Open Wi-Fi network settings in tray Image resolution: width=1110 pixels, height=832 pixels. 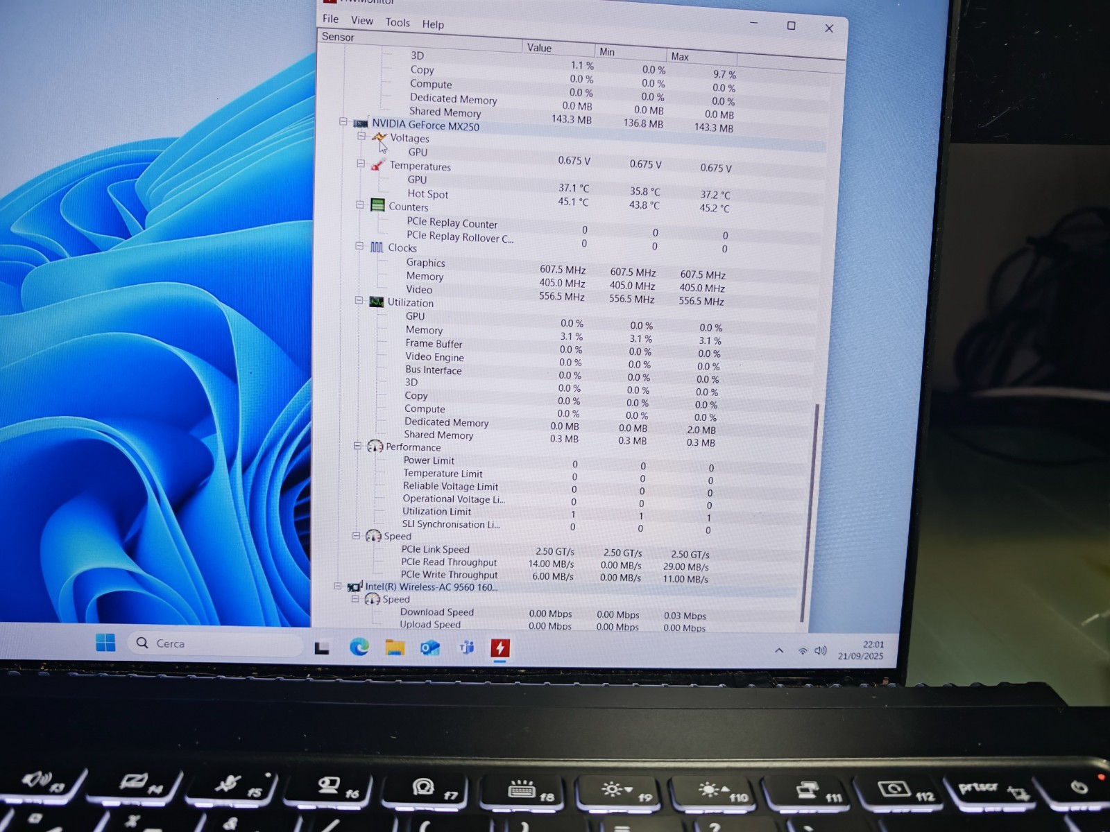pyautogui.click(x=803, y=651)
